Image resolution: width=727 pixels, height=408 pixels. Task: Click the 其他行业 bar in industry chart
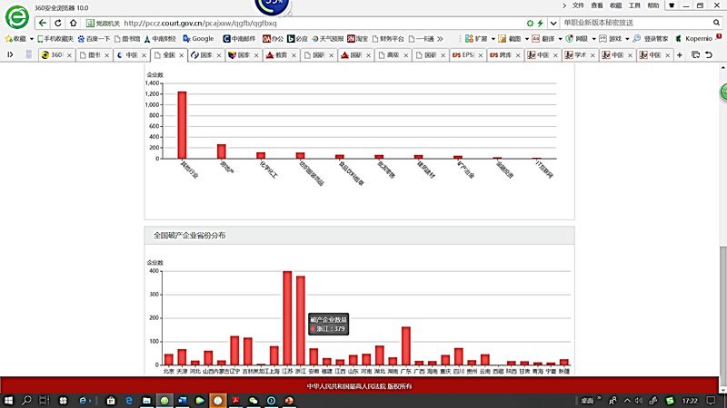(182, 125)
